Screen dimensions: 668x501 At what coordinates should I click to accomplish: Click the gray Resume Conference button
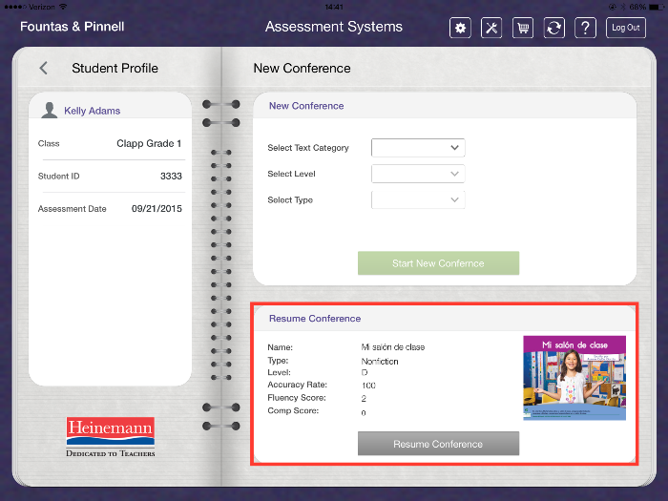438,444
